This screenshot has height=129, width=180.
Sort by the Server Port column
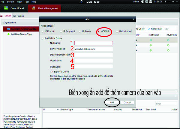point(137,109)
